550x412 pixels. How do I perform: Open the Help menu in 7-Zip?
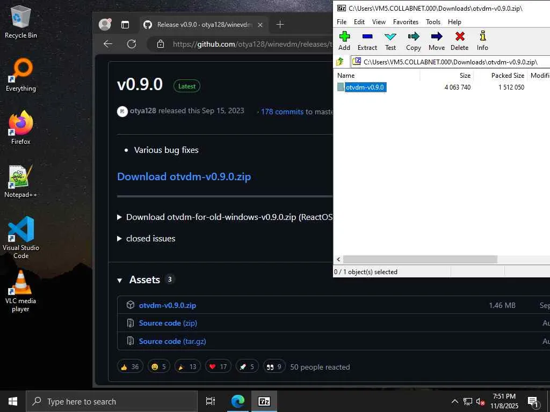pos(454,21)
